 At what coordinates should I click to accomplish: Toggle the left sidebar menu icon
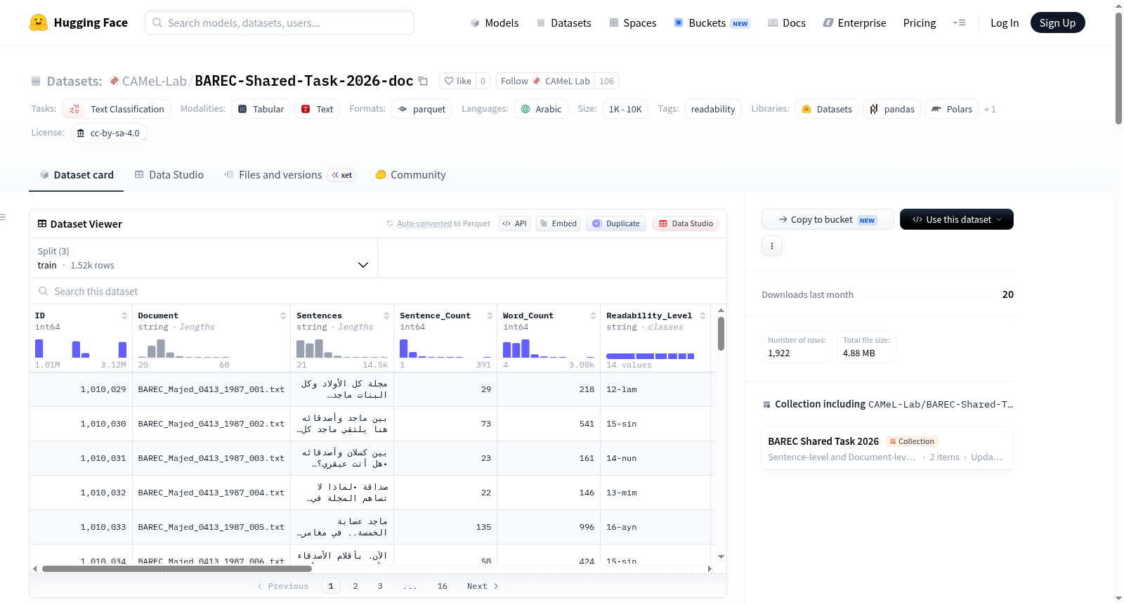4,217
